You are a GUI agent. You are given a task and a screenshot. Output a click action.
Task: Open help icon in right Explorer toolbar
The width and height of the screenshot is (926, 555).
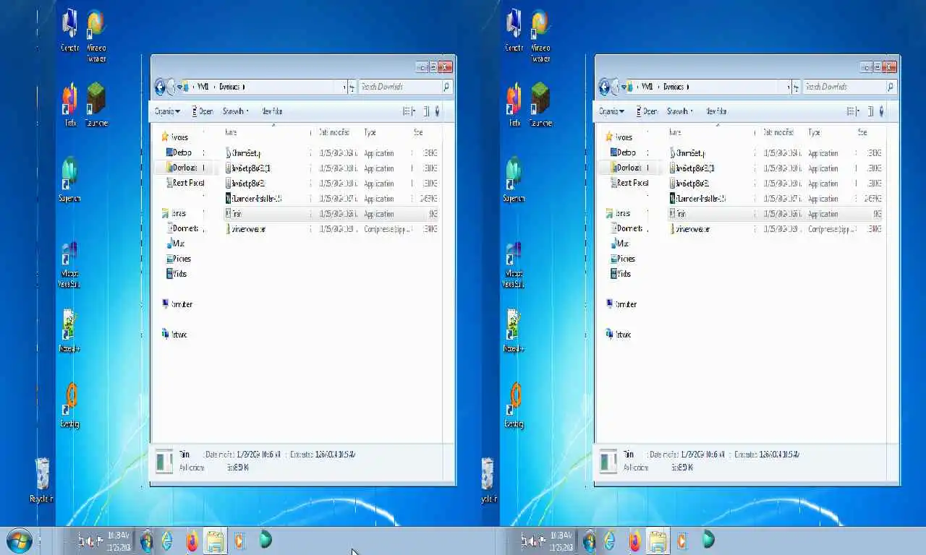pos(882,111)
